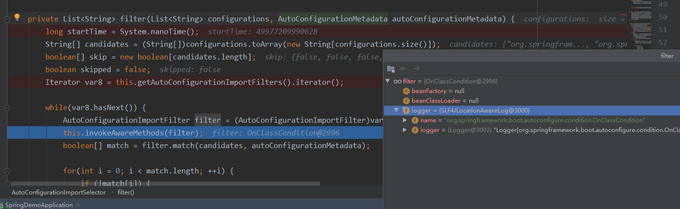Click the forward arrow in filter popup

tap(416, 69)
